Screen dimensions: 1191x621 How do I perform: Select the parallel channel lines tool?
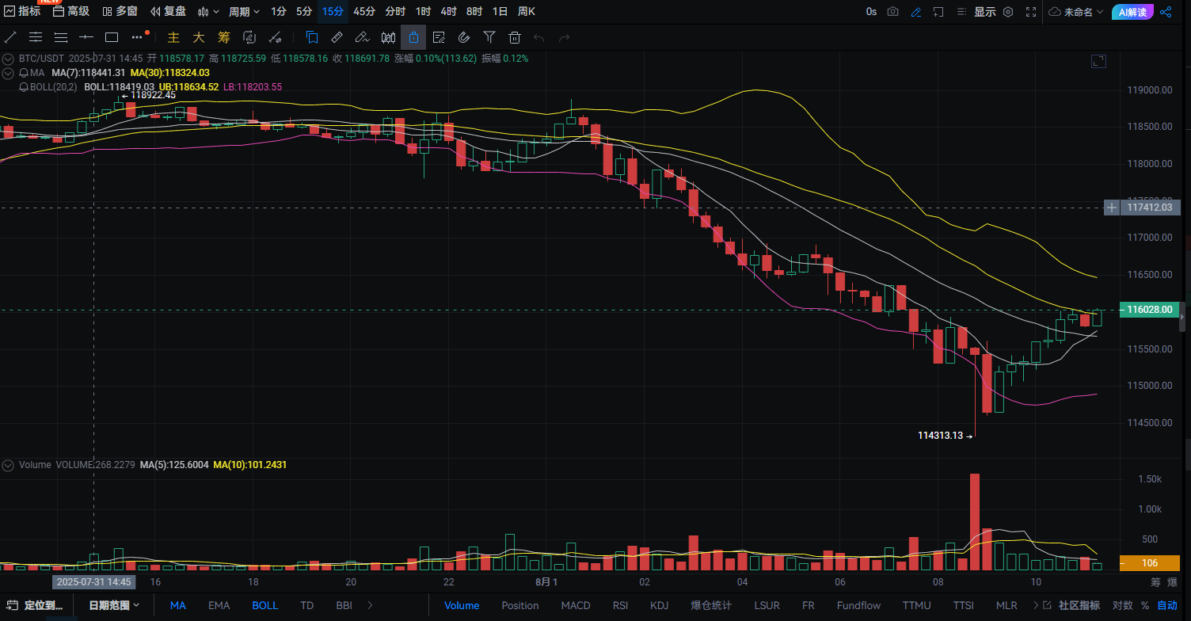36,37
